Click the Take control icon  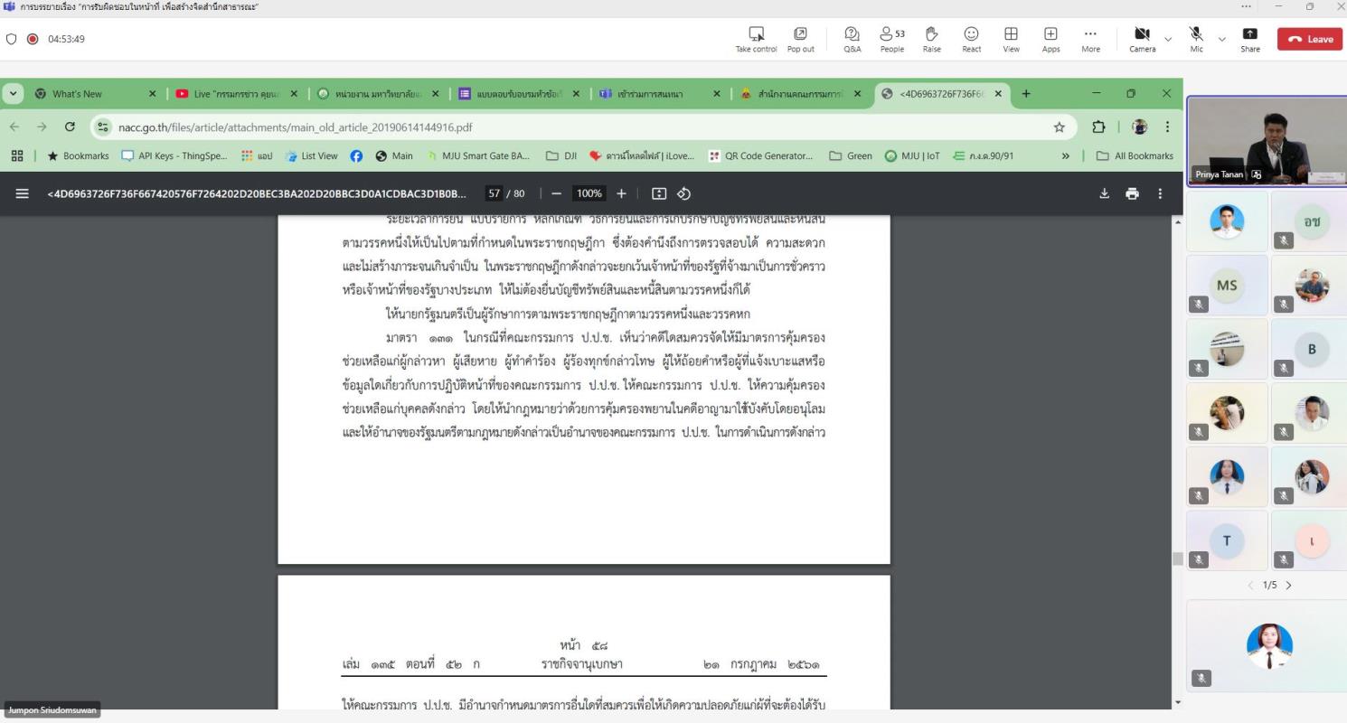[756, 39]
